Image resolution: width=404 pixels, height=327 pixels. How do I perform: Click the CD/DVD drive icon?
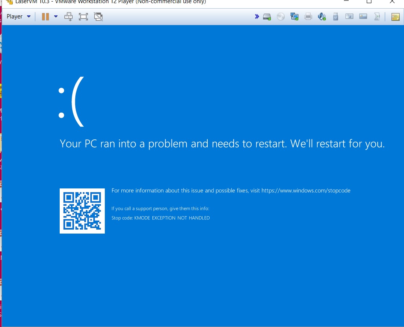[280, 16]
